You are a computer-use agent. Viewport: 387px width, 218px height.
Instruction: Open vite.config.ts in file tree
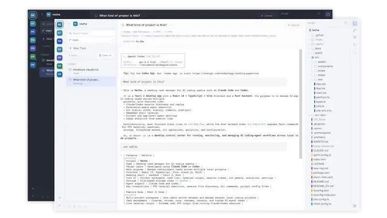(x=320, y=200)
